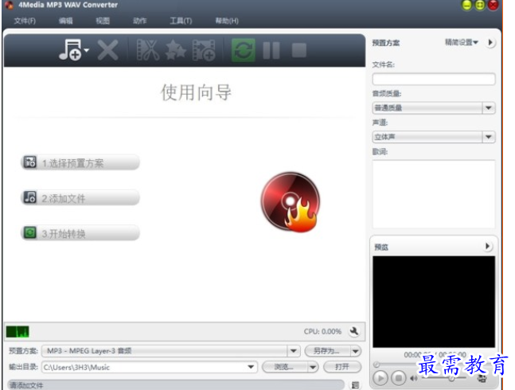This screenshot has height=390, width=515.
Task: Open the 精简设置 dropdown
Action: [462, 42]
